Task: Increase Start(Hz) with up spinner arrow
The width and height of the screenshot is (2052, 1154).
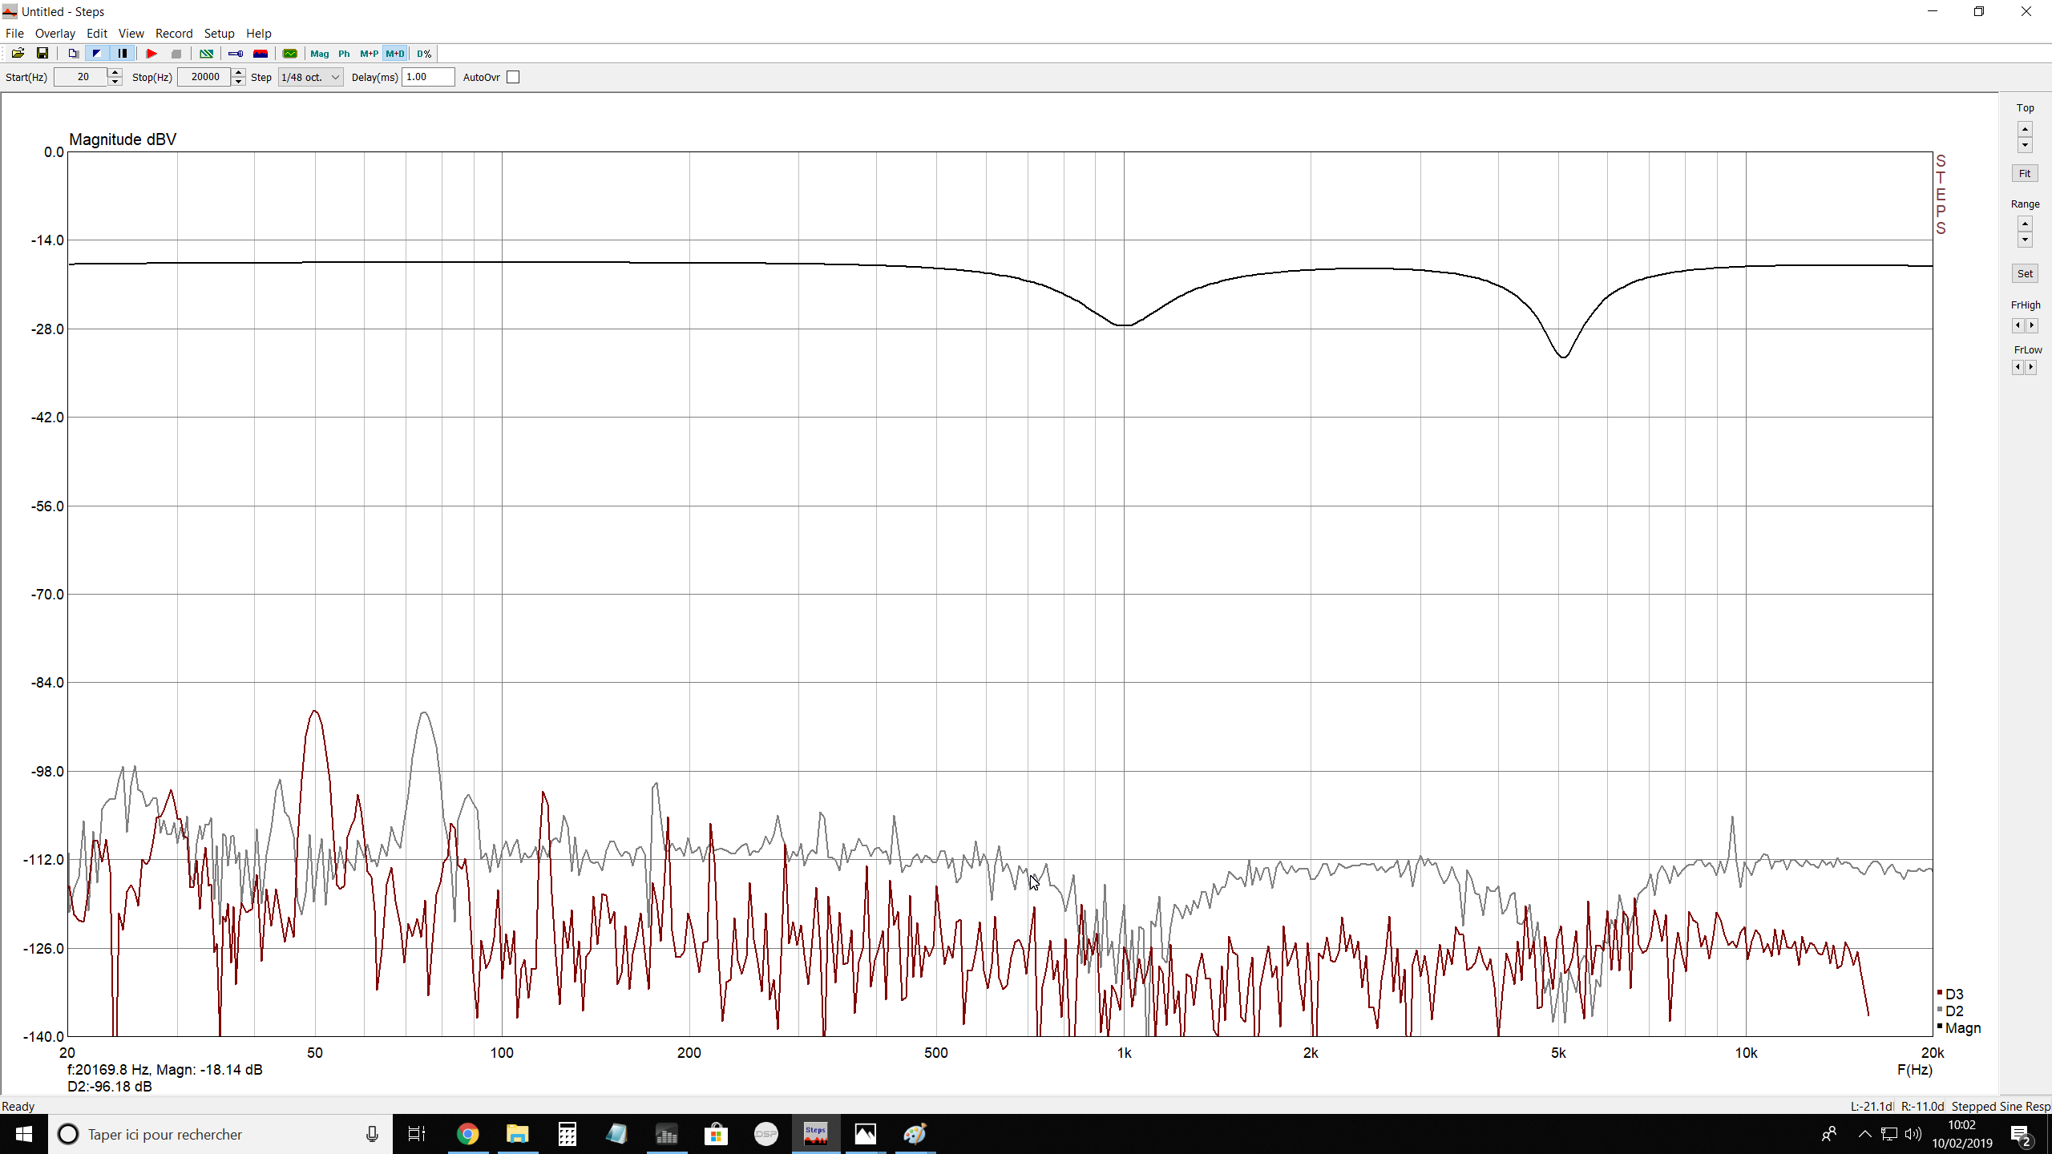Action: point(115,73)
